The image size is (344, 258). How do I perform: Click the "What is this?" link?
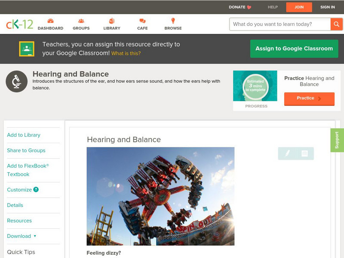coord(126,53)
